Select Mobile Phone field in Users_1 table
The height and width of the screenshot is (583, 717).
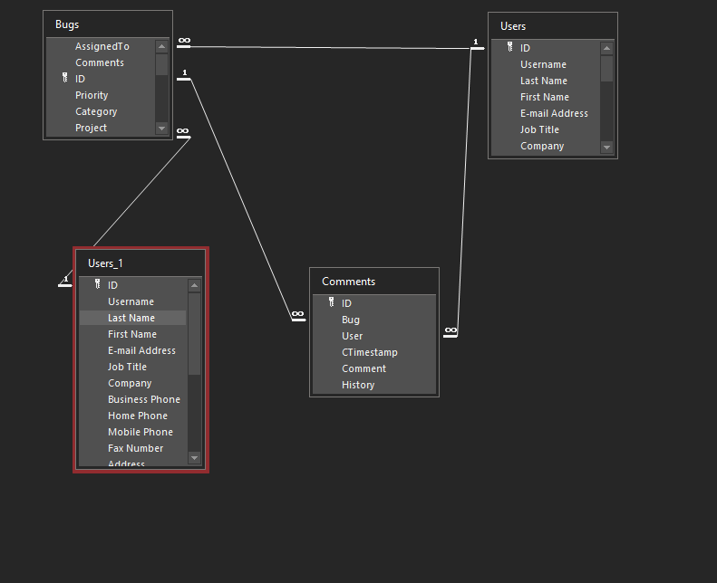click(140, 432)
